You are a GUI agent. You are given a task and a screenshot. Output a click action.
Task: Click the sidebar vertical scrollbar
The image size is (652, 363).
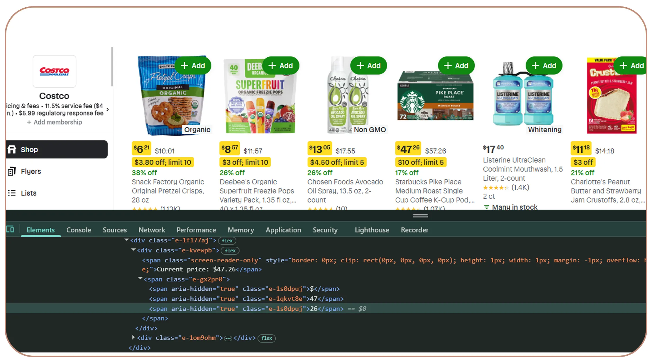pyautogui.click(x=112, y=67)
